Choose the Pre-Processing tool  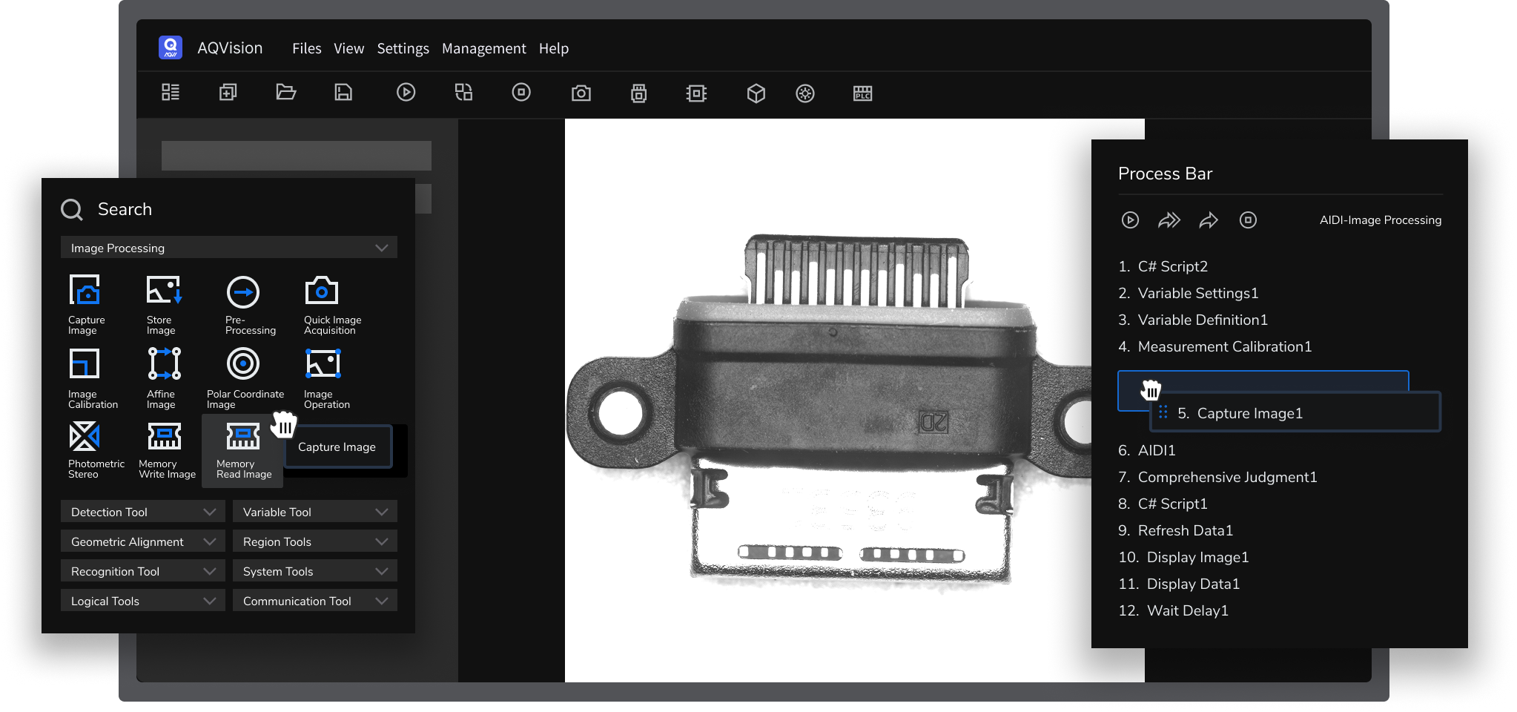point(243,292)
